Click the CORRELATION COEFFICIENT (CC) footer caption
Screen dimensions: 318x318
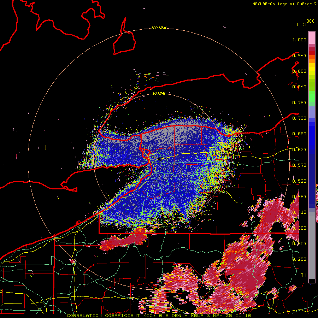(x=111, y=316)
